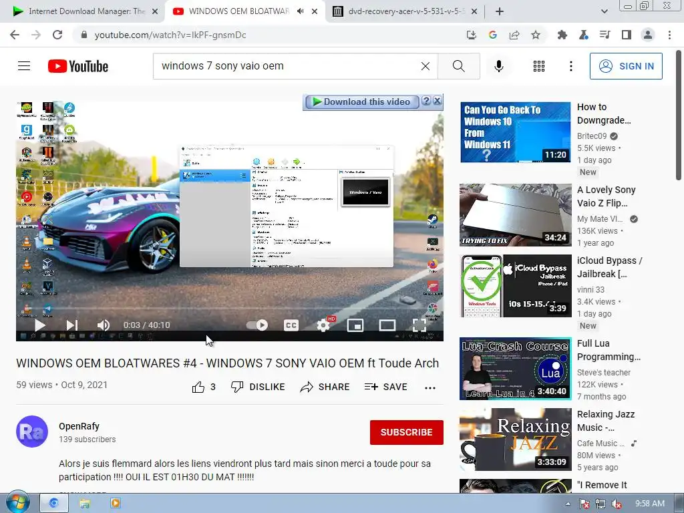
Task: Open Chrome side panel
Action: (627, 35)
